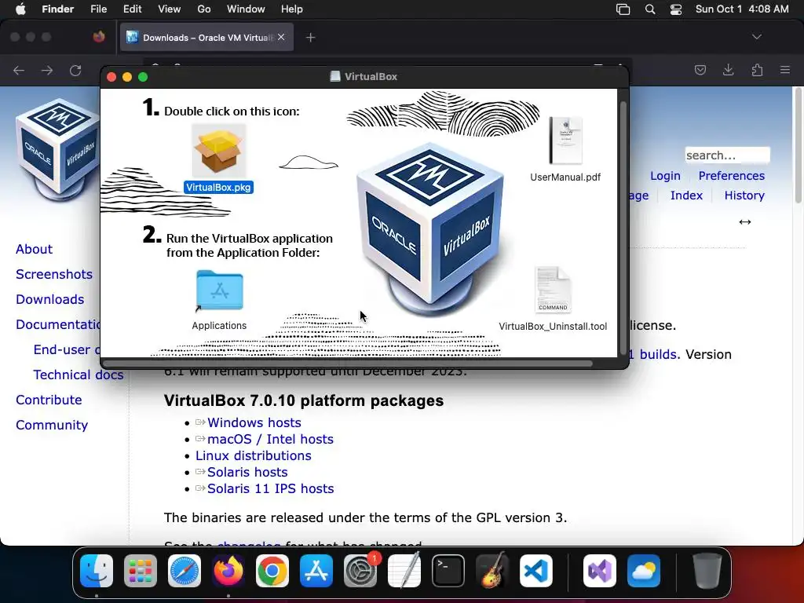Open the Apple menu
Image resolution: width=804 pixels, height=603 pixels.
(20, 9)
